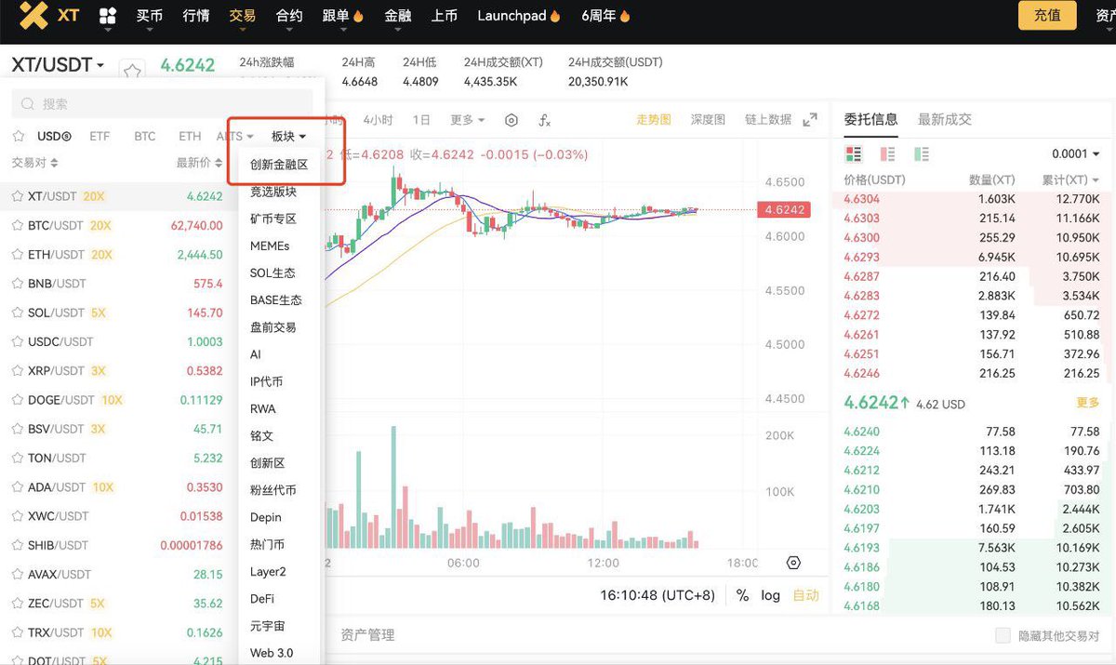
Task: Toggle log scale on chart
Action: [x=770, y=595]
